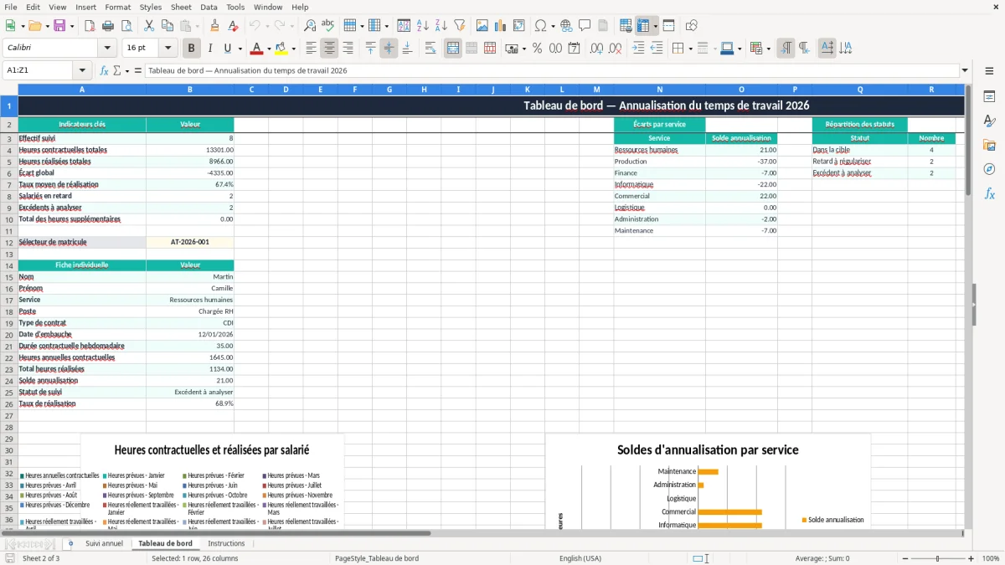Image resolution: width=1005 pixels, height=565 pixels.
Task: Open the Name Box dropdown arrow
Action: pos(82,71)
